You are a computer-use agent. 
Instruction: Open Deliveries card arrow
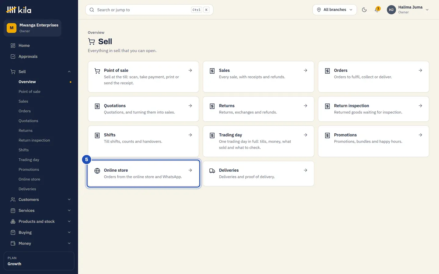click(x=305, y=170)
